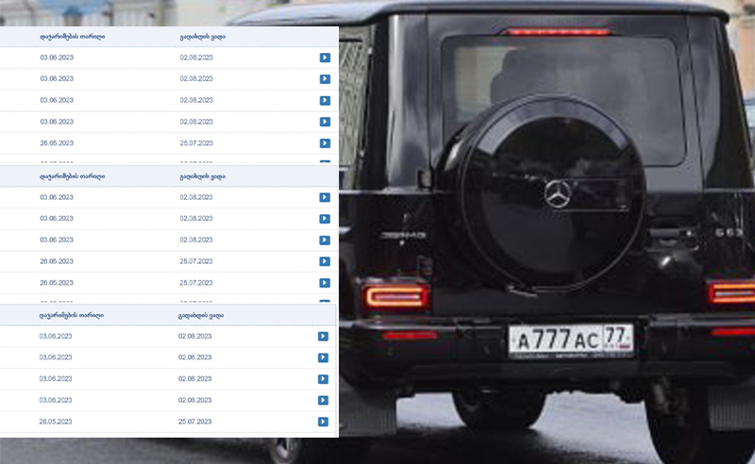
Task: Open arrow of second 03.06.2023 row, middle table
Action: [325, 219]
